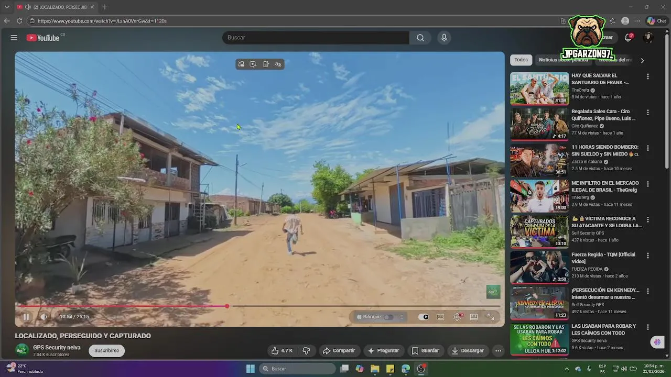Open a new browser tab

[x=105, y=7]
